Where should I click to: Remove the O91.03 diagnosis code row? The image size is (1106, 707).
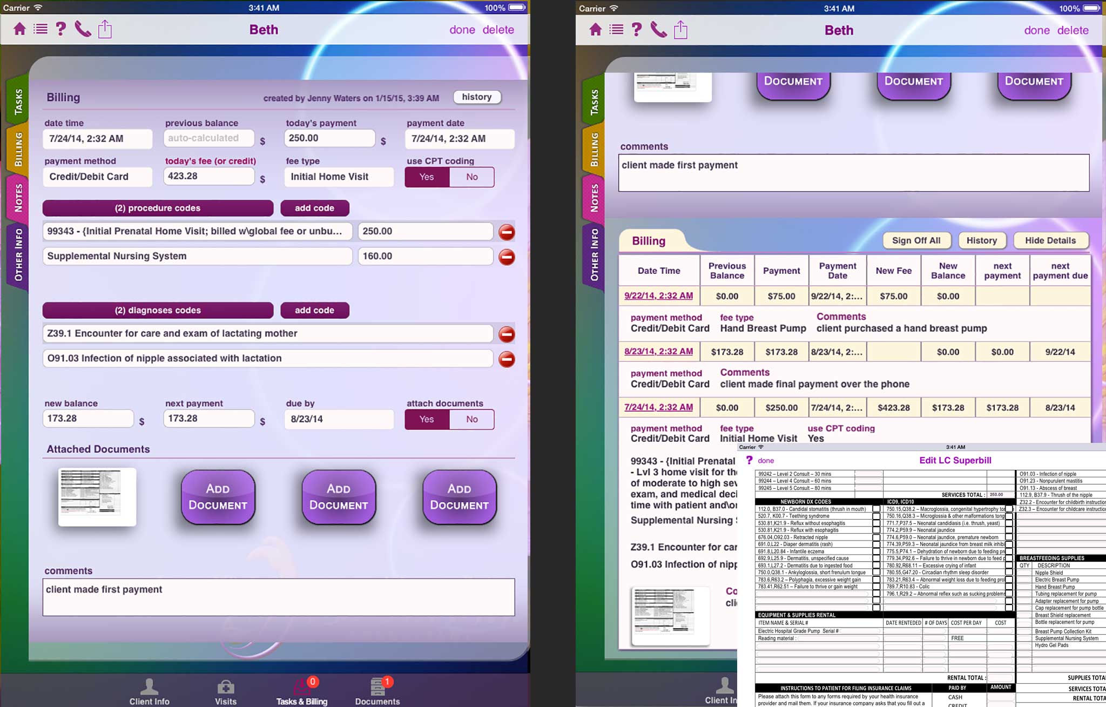[x=507, y=359]
